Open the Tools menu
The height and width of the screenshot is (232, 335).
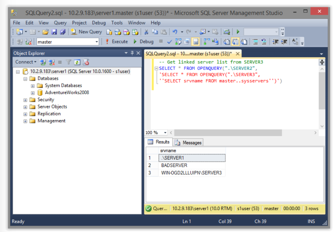point(117,23)
